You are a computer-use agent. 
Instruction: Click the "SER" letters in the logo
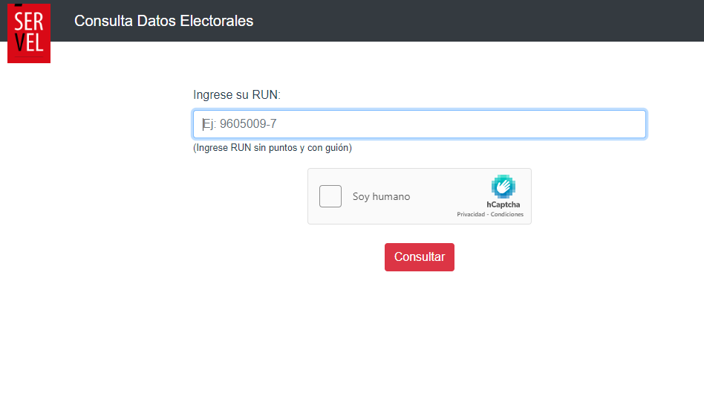click(x=29, y=22)
